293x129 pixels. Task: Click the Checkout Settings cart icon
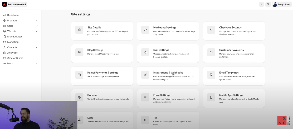(211, 30)
